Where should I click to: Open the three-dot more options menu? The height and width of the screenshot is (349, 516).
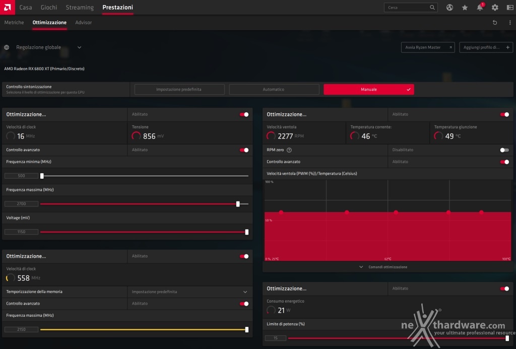click(510, 22)
